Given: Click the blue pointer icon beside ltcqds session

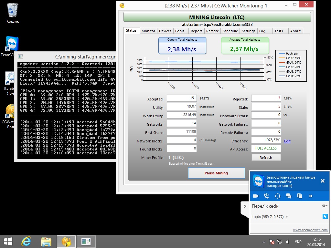Looking at the screenshot, I should pyautogui.click(x=325, y=216).
